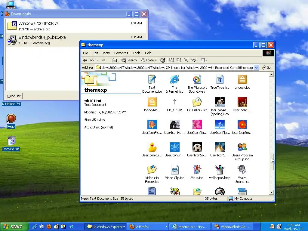
Task: Select The Microsoft Sound.wav file
Action: pos(197,84)
